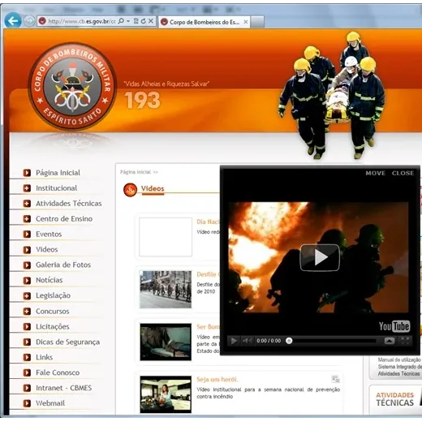Open the Desfile parade video thumbnail
Viewport: 422px width, 422px height.
[166, 289]
